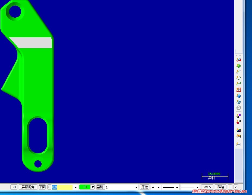
Task: Click the 屏幕视角 button
Action: pyautogui.click(x=28, y=187)
